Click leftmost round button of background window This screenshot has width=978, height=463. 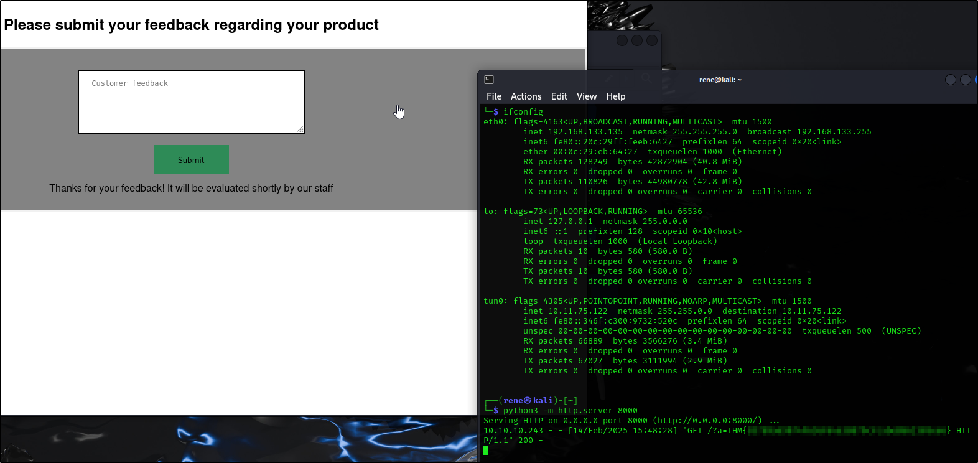pyautogui.click(x=622, y=40)
